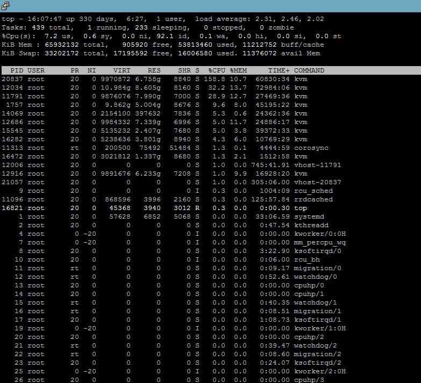Screen dimensions: 421x383
Task: Select the %MEM column header
Action: 238,70
